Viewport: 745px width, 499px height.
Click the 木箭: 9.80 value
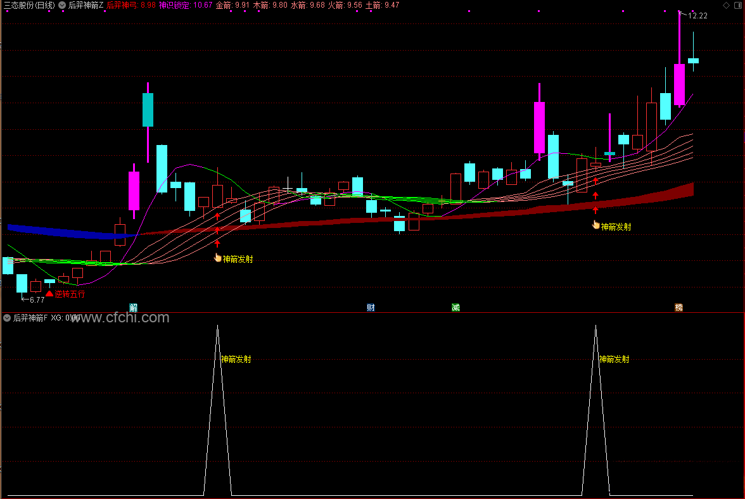coord(270,5)
